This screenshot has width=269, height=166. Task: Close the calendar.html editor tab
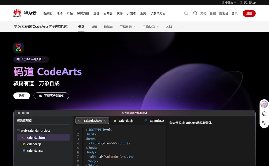tap(105, 121)
